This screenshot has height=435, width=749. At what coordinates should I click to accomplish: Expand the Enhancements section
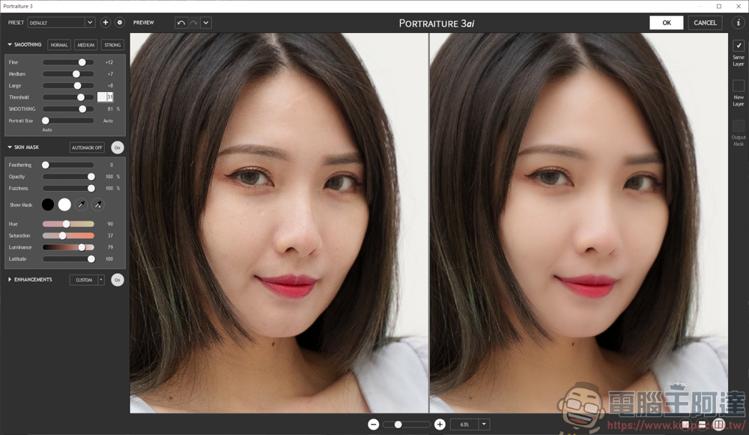tap(10, 280)
